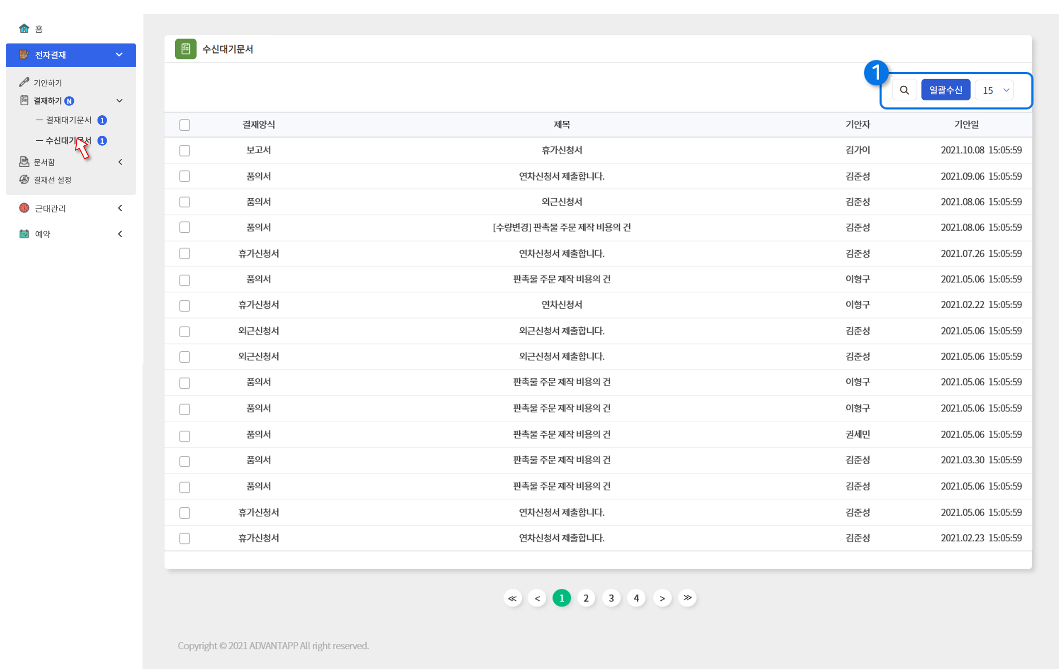Click the 2021.02.23 15:05:59 date cell

[x=981, y=538]
